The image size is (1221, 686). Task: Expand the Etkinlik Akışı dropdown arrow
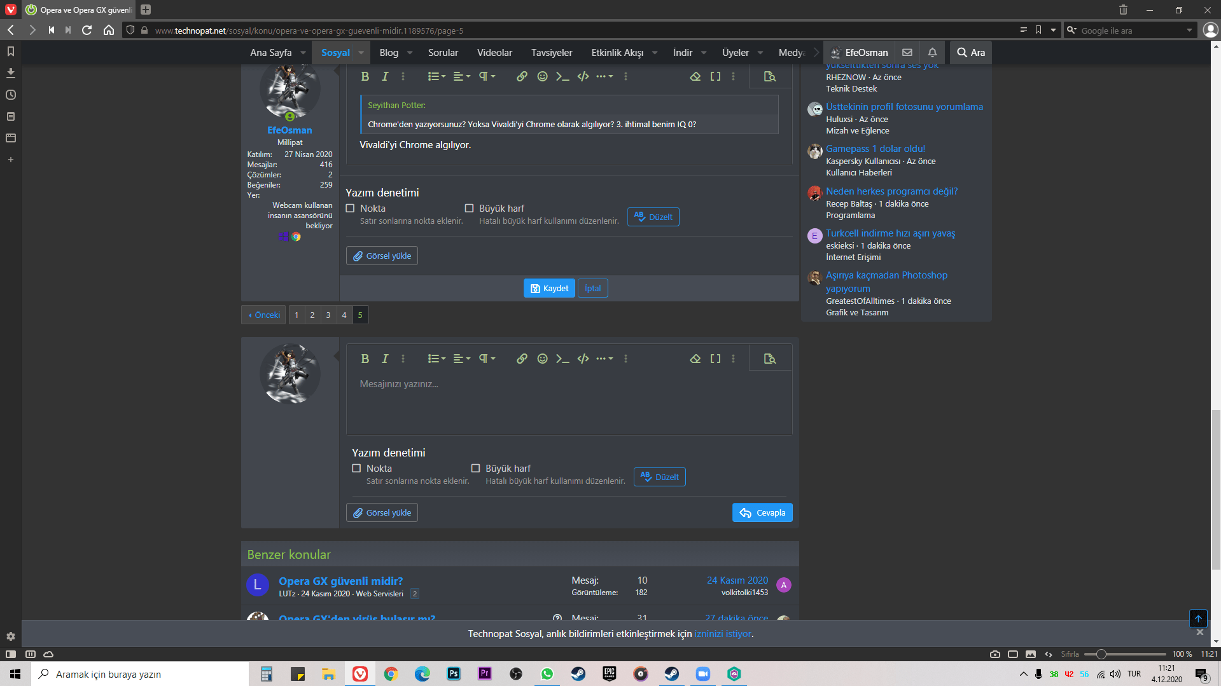tap(655, 53)
